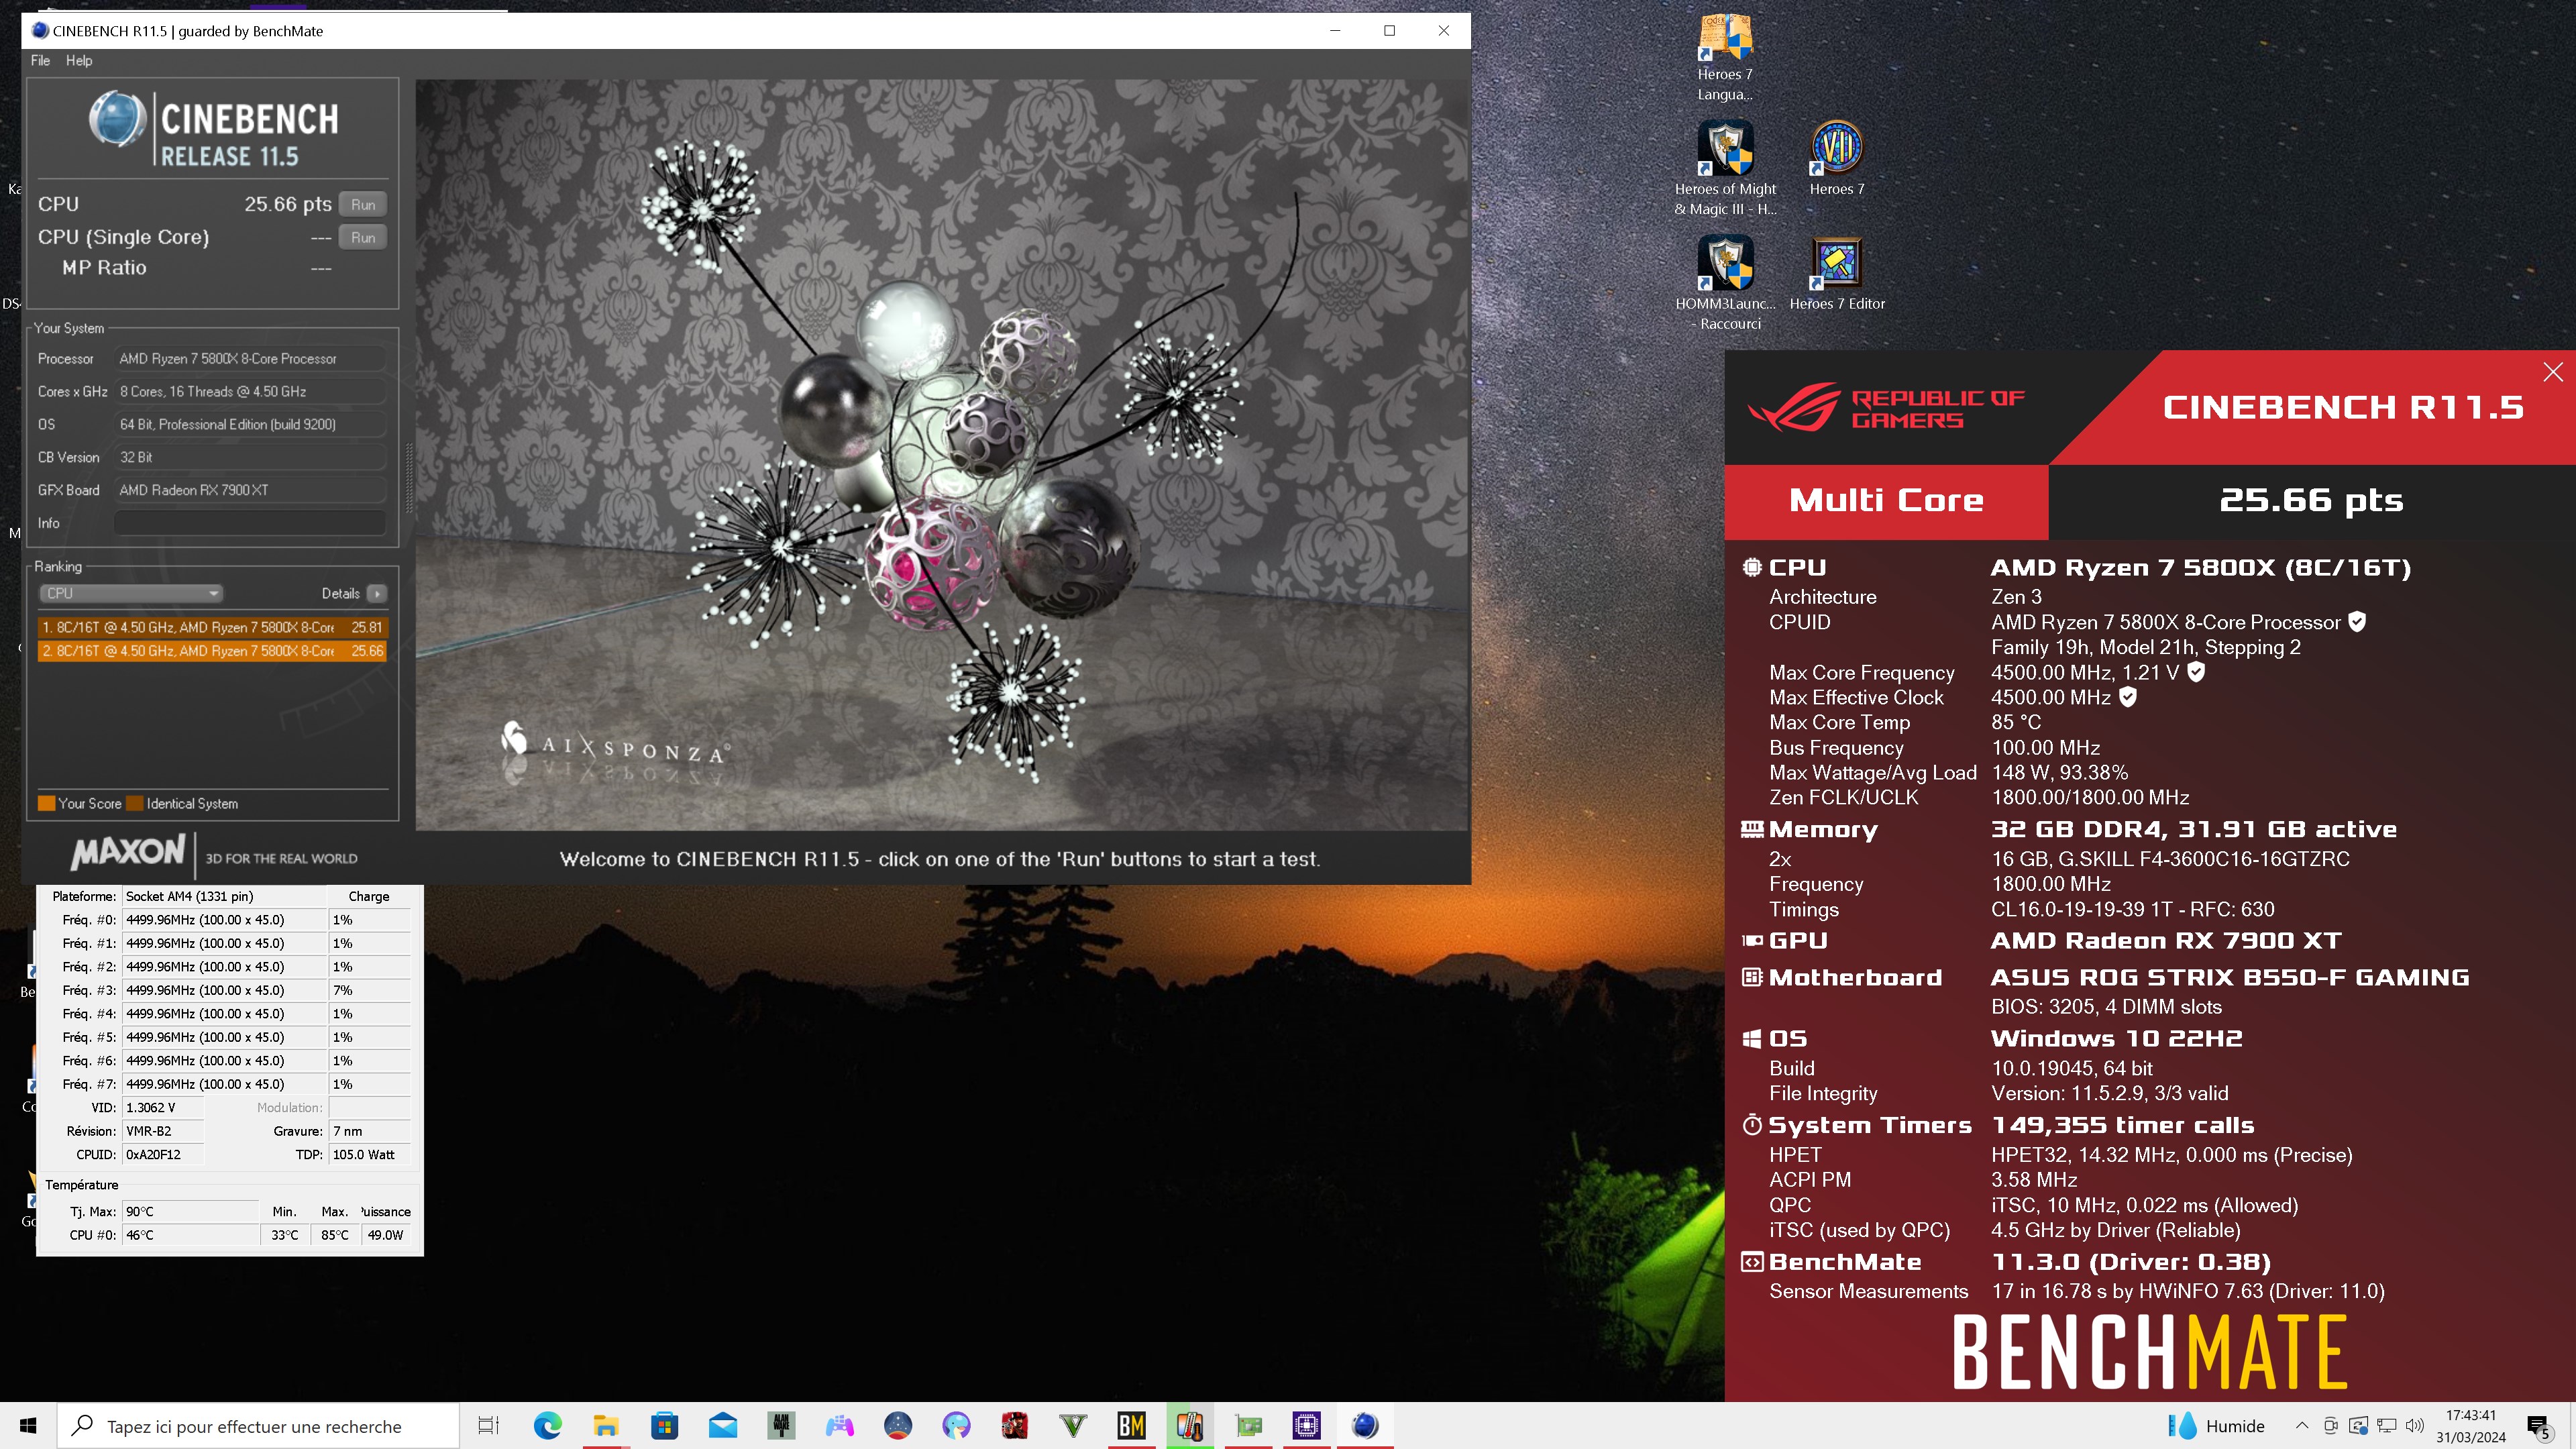Switch to Core Temp thermometer taskbar icon
The height and width of the screenshot is (1449, 2576).
pyautogui.click(x=1190, y=1425)
